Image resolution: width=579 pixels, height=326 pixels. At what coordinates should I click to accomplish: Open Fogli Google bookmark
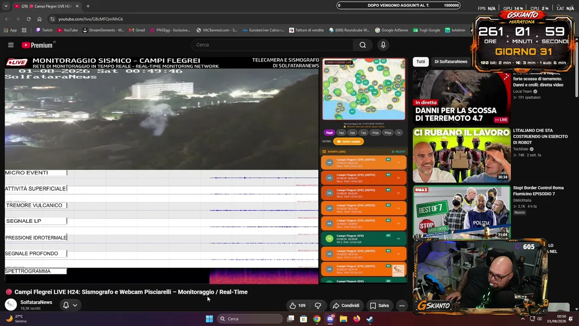(426, 30)
